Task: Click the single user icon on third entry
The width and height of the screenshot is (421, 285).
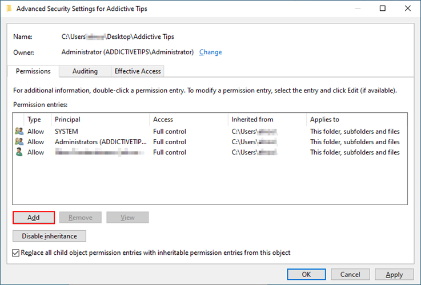Action: [19, 152]
